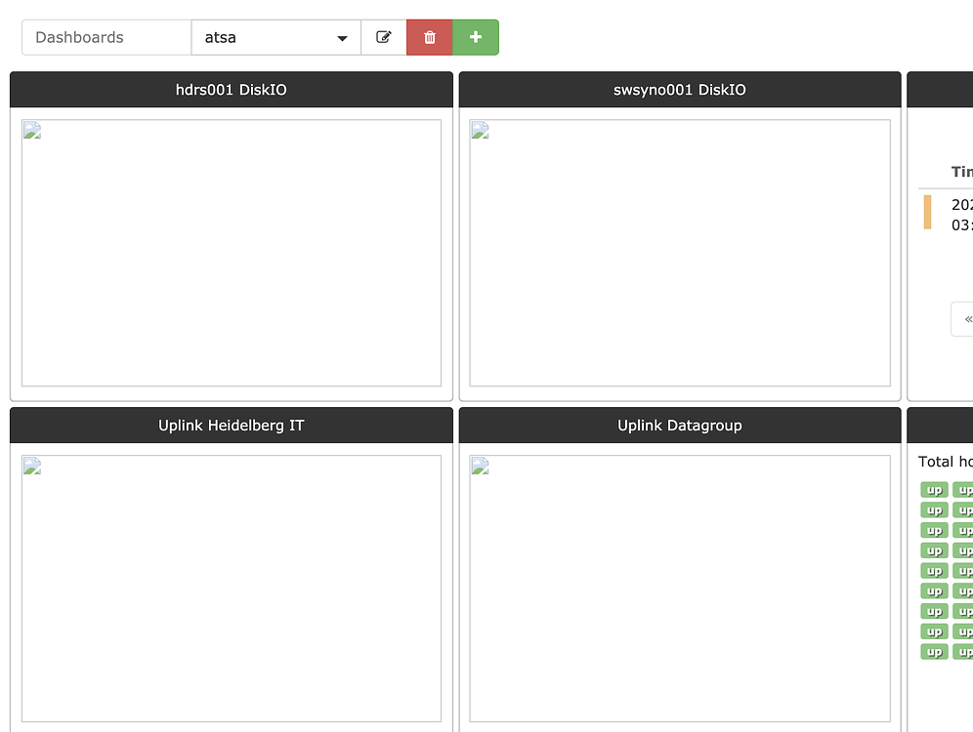Open the atsa dashboard dropdown

(276, 37)
